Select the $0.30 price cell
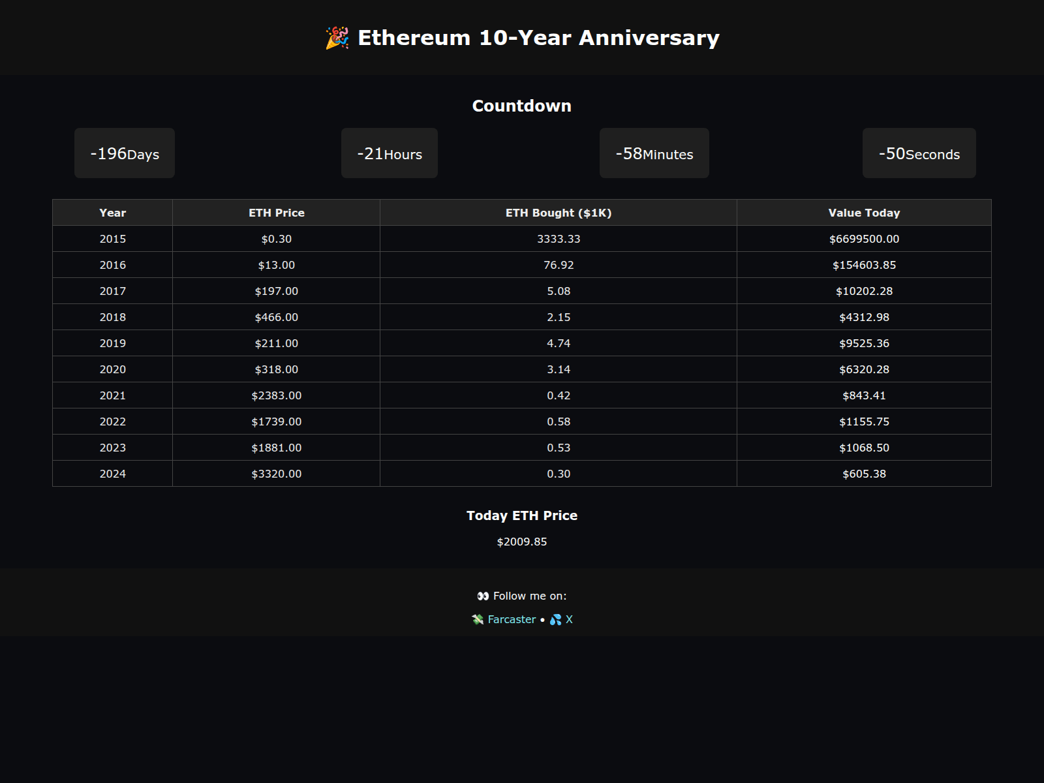This screenshot has height=783, width=1044. [x=277, y=239]
